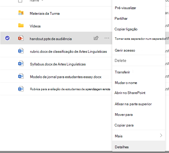Open the Materiais da Turma folder name
Screen dimensions: 169x153
45,14
